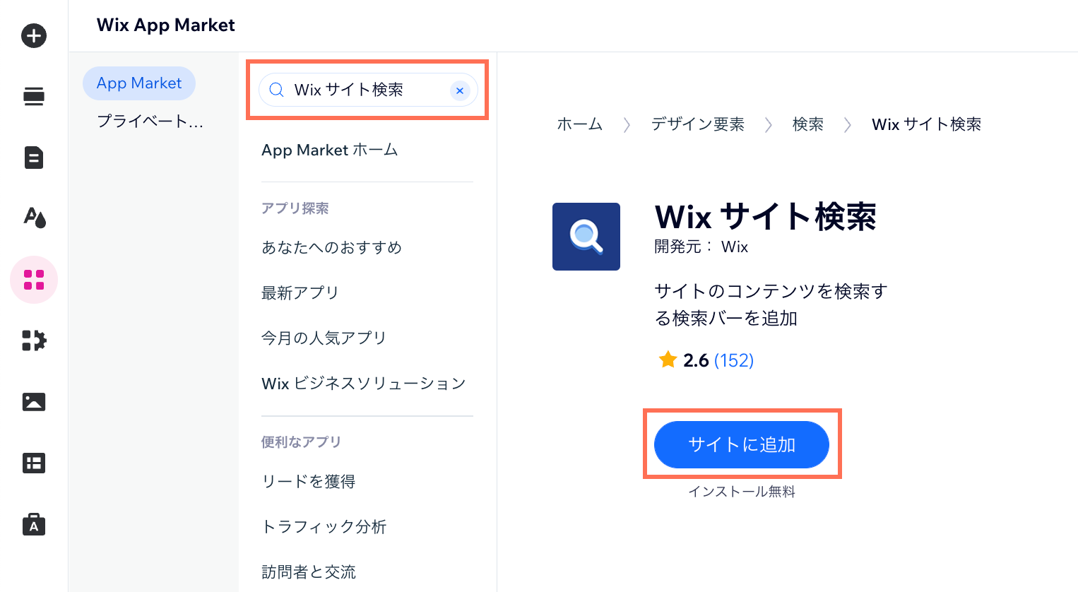The image size is (1078, 592).
Task: Click the magnifier icon in search box
Action: (277, 90)
